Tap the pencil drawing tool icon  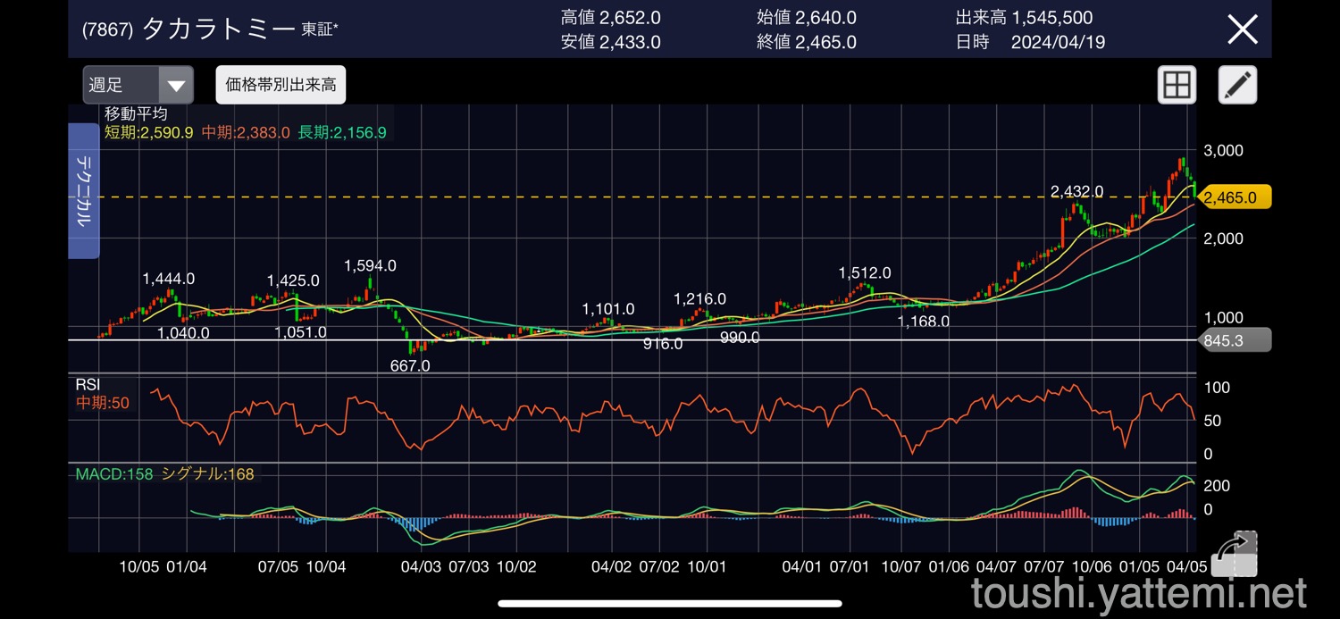click(x=1237, y=86)
